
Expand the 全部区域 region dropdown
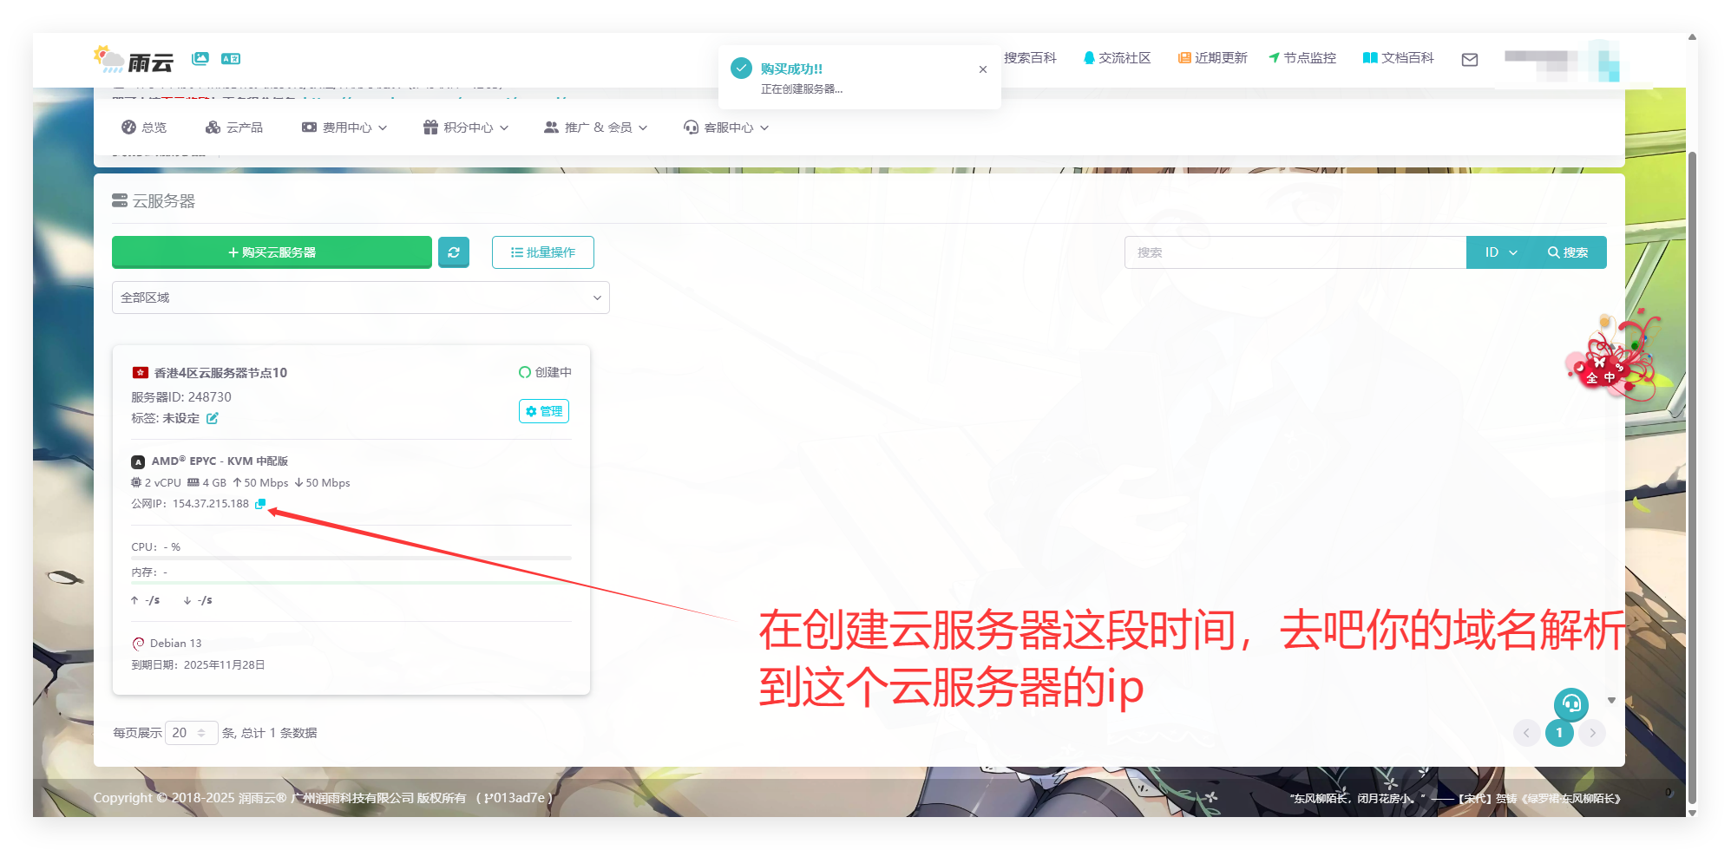click(360, 297)
